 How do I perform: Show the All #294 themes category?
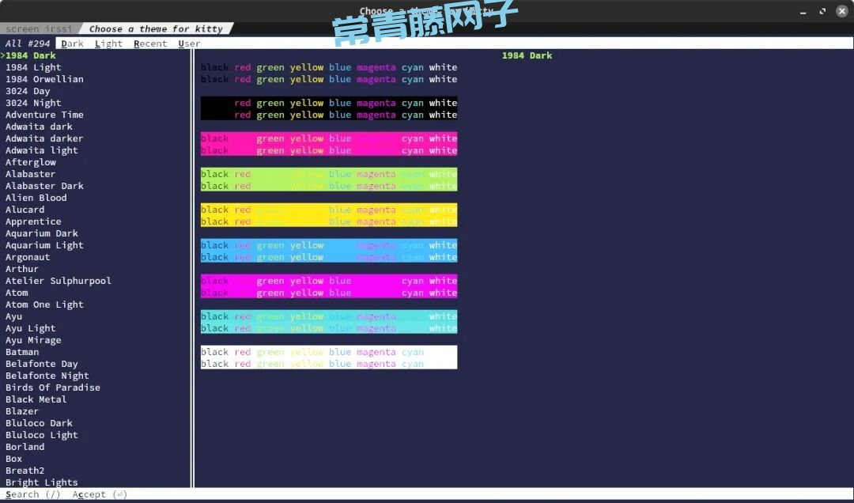[x=28, y=43]
